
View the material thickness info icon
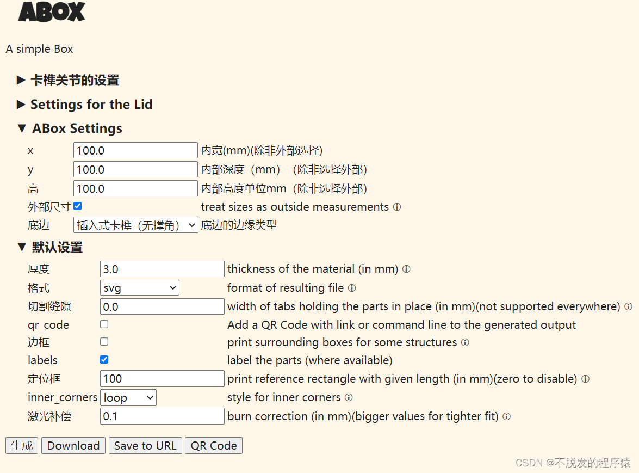coord(407,269)
